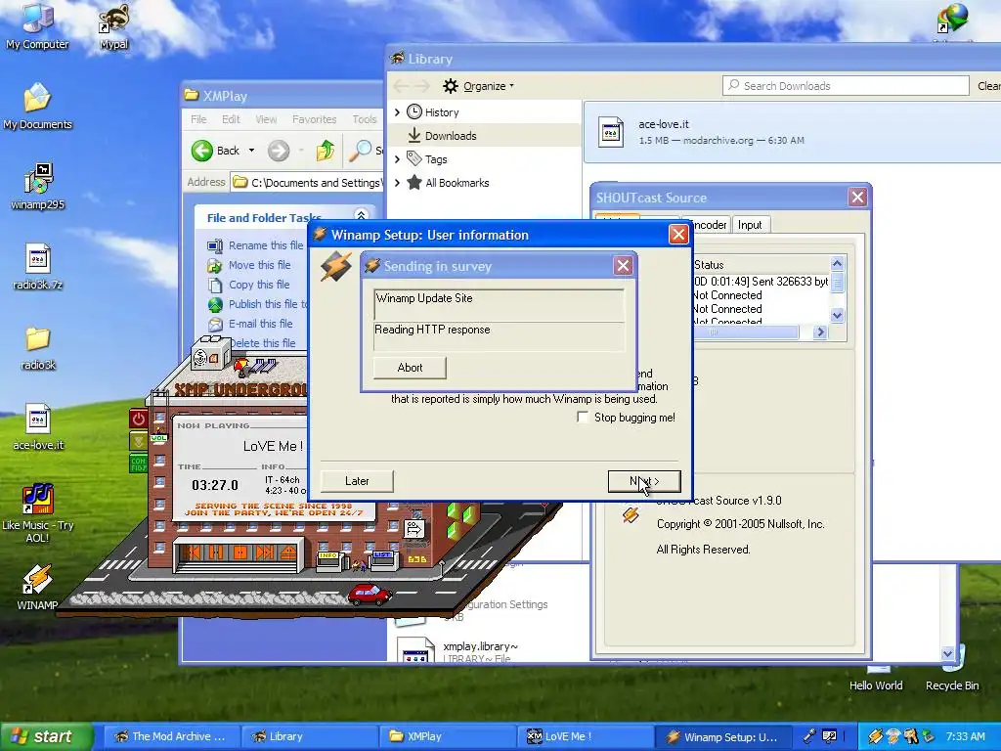Viewport: 1001px width, 751px height.
Task: Open the Favorites menu in XMPlay explorer
Action: 314,119
